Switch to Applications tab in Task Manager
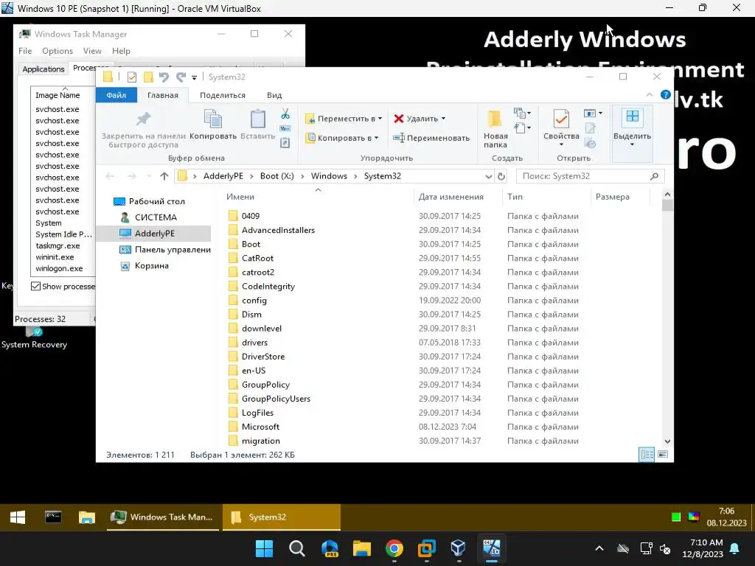The height and width of the screenshot is (566, 755). tap(44, 69)
